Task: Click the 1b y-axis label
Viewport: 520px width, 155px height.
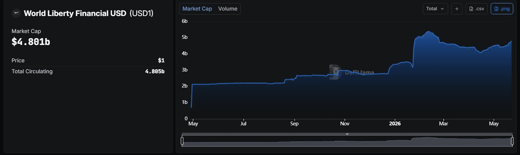Action: click(x=185, y=102)
